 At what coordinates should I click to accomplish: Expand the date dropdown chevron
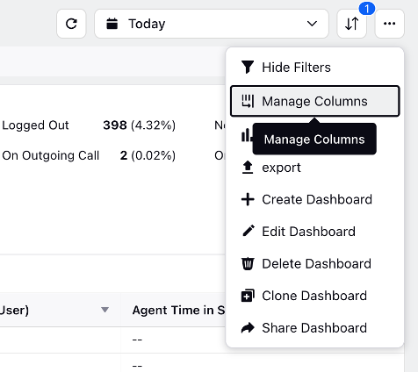[x=312, y=24]
